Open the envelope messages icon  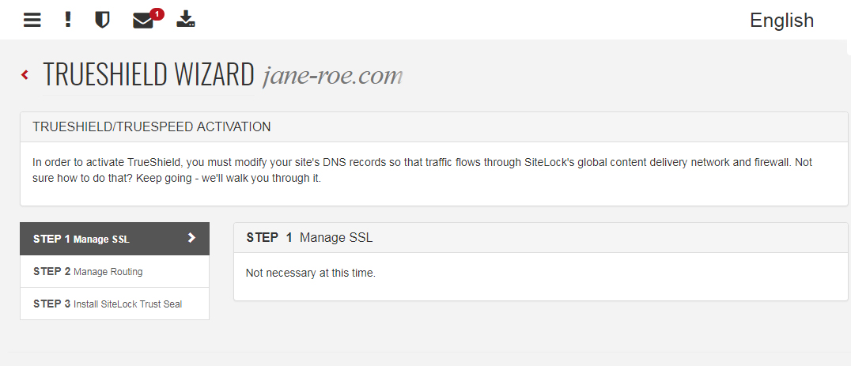(142, 21)
